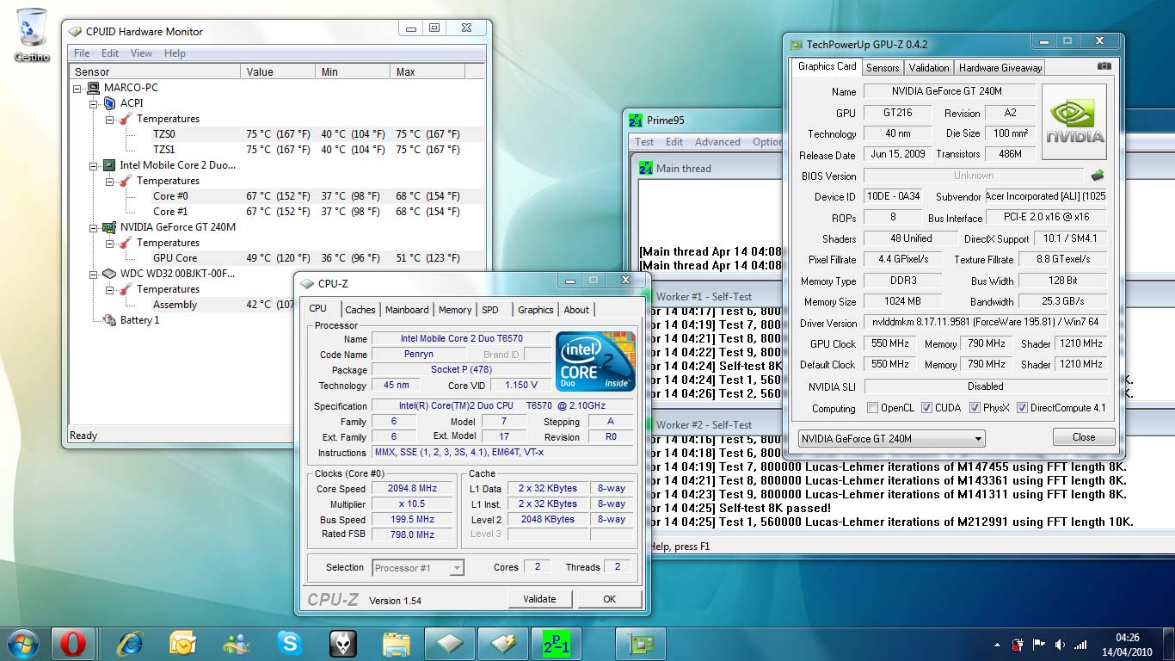Image resolution: width=1175 pixels, height=661 pixels.
Task: Switch to GPU-Z taskbar button
Action: coord(641,643)
